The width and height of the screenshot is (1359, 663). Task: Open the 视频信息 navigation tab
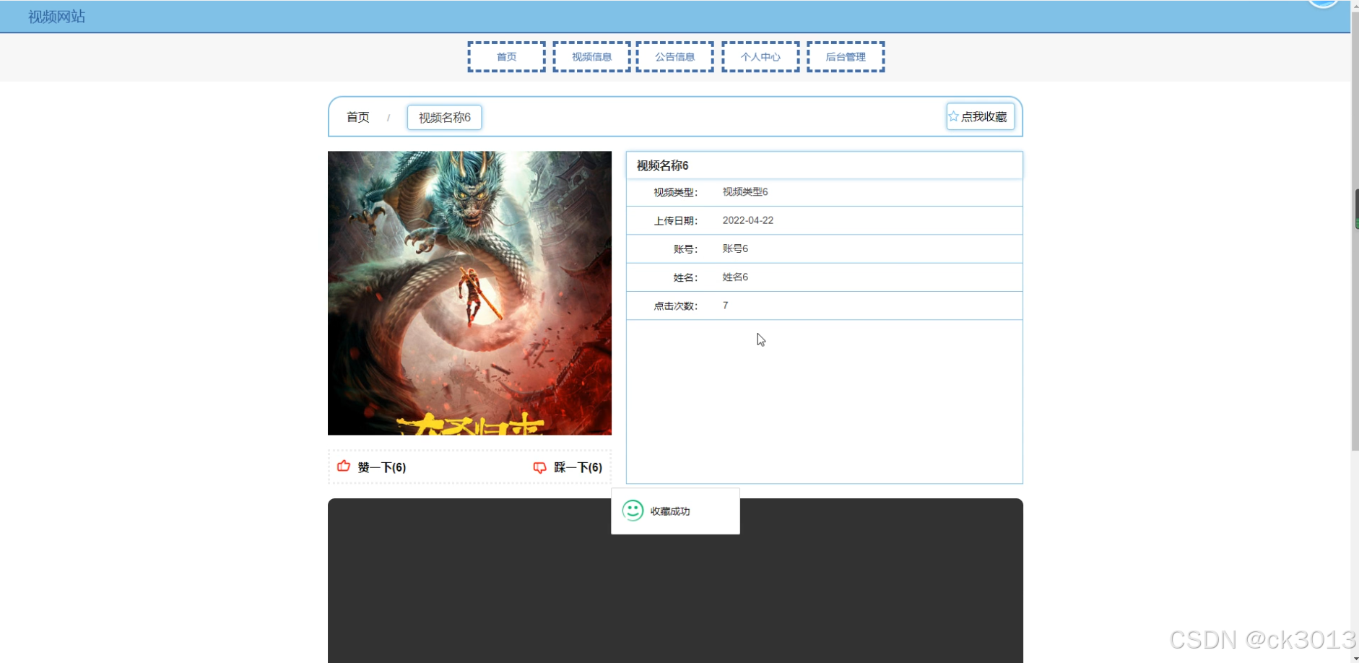[591, 57]
